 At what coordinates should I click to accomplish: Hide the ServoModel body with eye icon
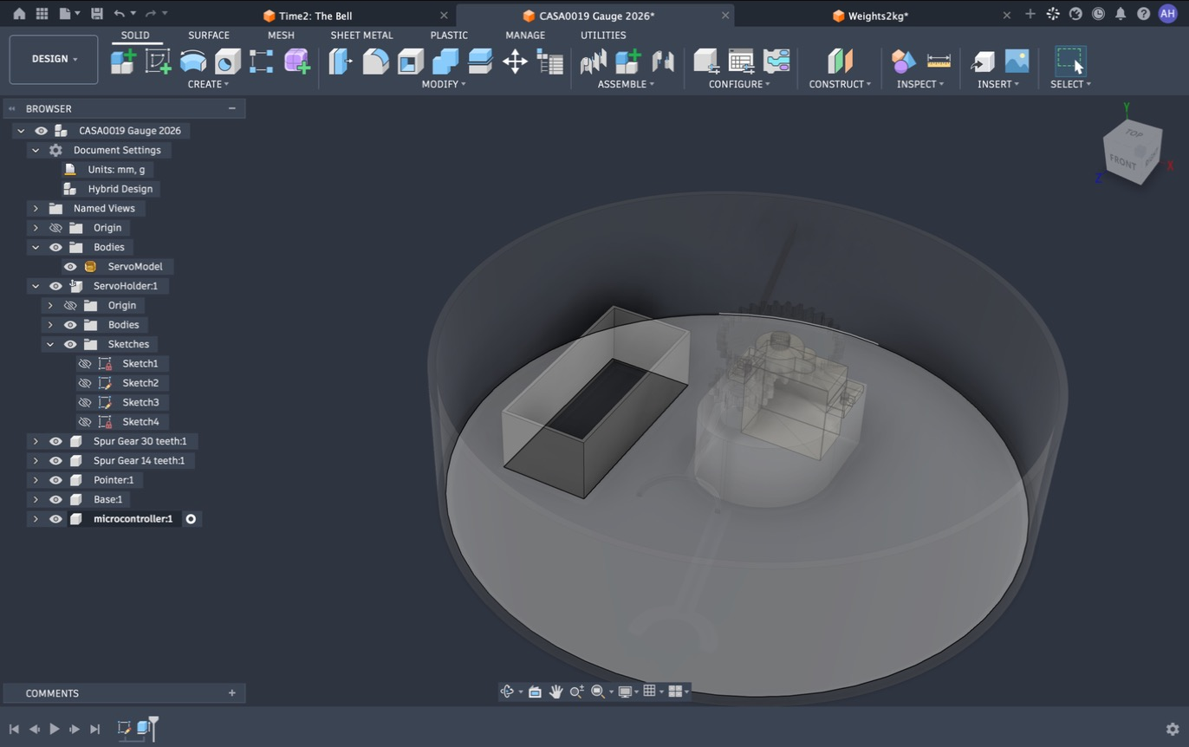click(x=70, y=267)
